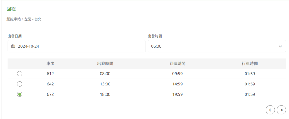Click the calendar icon in the date field
This screenshot has height=119, width=289.
pyautogui.click(x=13, y=46)
